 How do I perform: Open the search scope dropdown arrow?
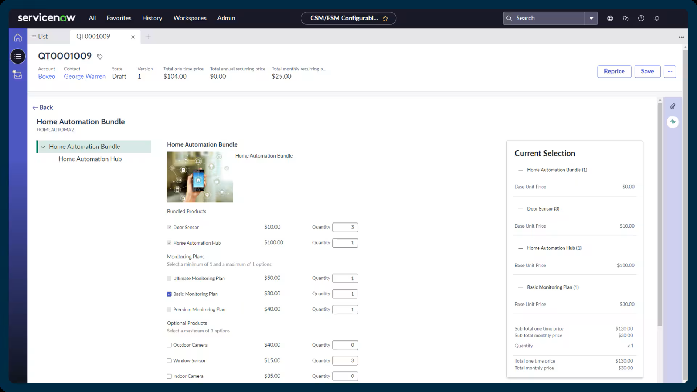coord(591,18)
